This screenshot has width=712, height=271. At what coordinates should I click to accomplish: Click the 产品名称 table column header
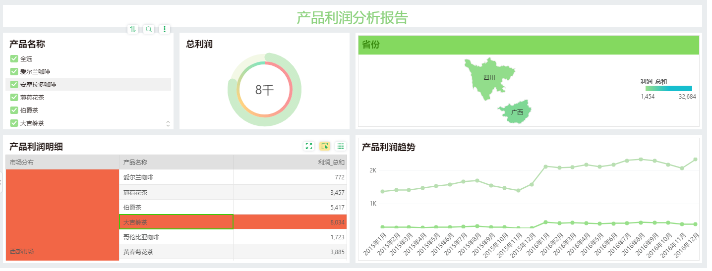176,162
